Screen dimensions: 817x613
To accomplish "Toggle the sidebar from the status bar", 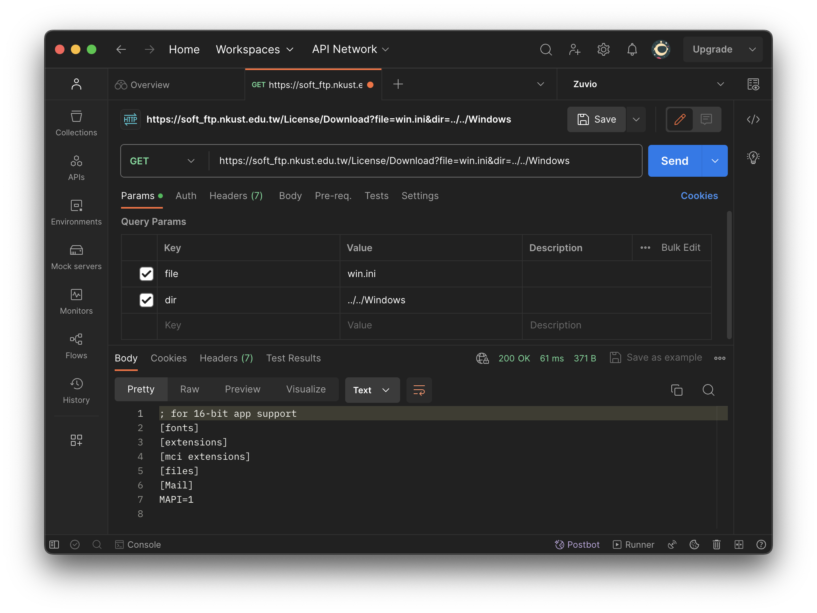I will (x=54, y=544).
